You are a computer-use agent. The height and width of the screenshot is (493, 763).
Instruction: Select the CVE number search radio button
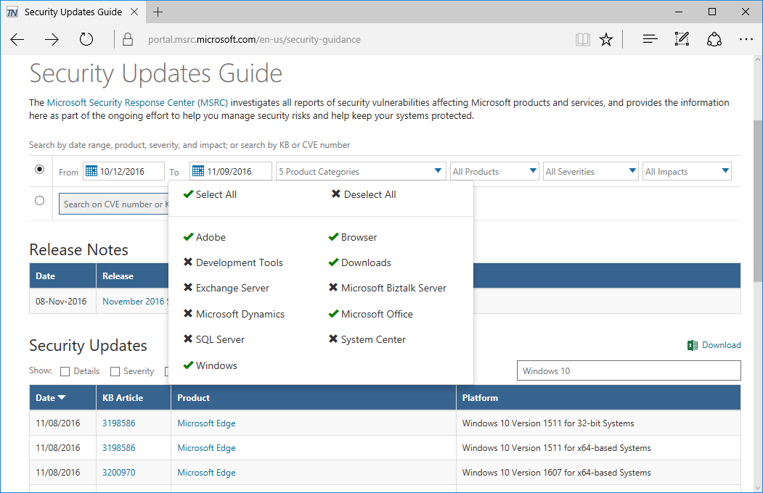point(39,201)
